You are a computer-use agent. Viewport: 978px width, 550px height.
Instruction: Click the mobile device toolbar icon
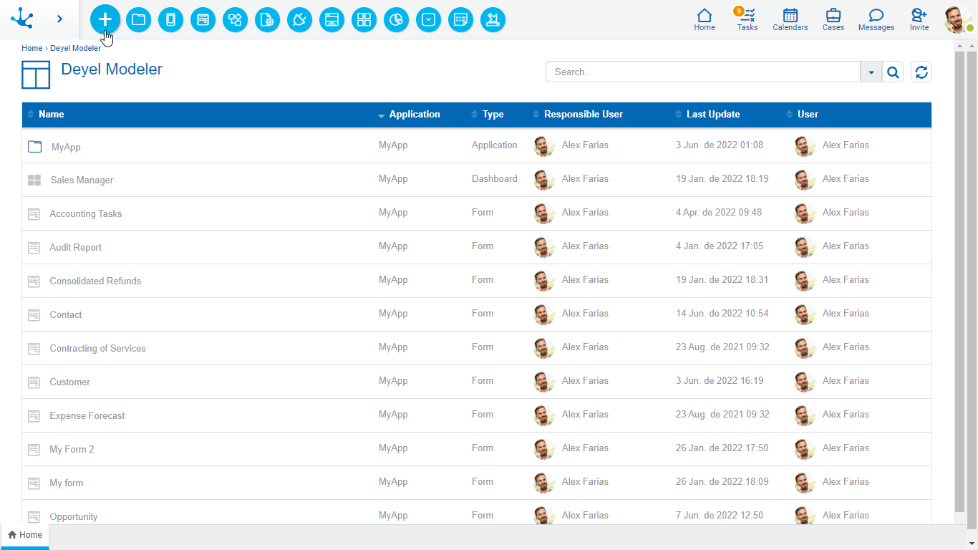pyautogui.click(x=170, y=20)
